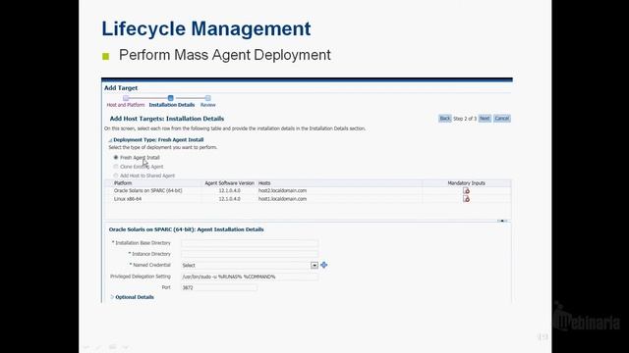Image resolution: width=629 pixels, height=353 pixels.
Task: Click the Privileged Delegation Setting field
Action: point(250,277)
